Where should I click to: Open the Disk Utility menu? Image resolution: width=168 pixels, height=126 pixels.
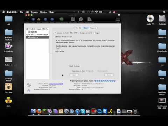(12, 12)
